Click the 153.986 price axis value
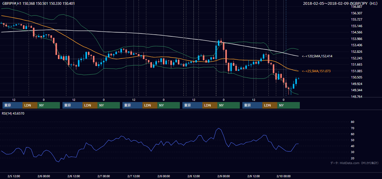382x179 pixels. [x=357, y=39]
